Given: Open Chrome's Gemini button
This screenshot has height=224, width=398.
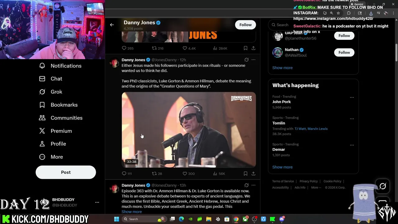Looking at the screenshot, I should 357,4.
